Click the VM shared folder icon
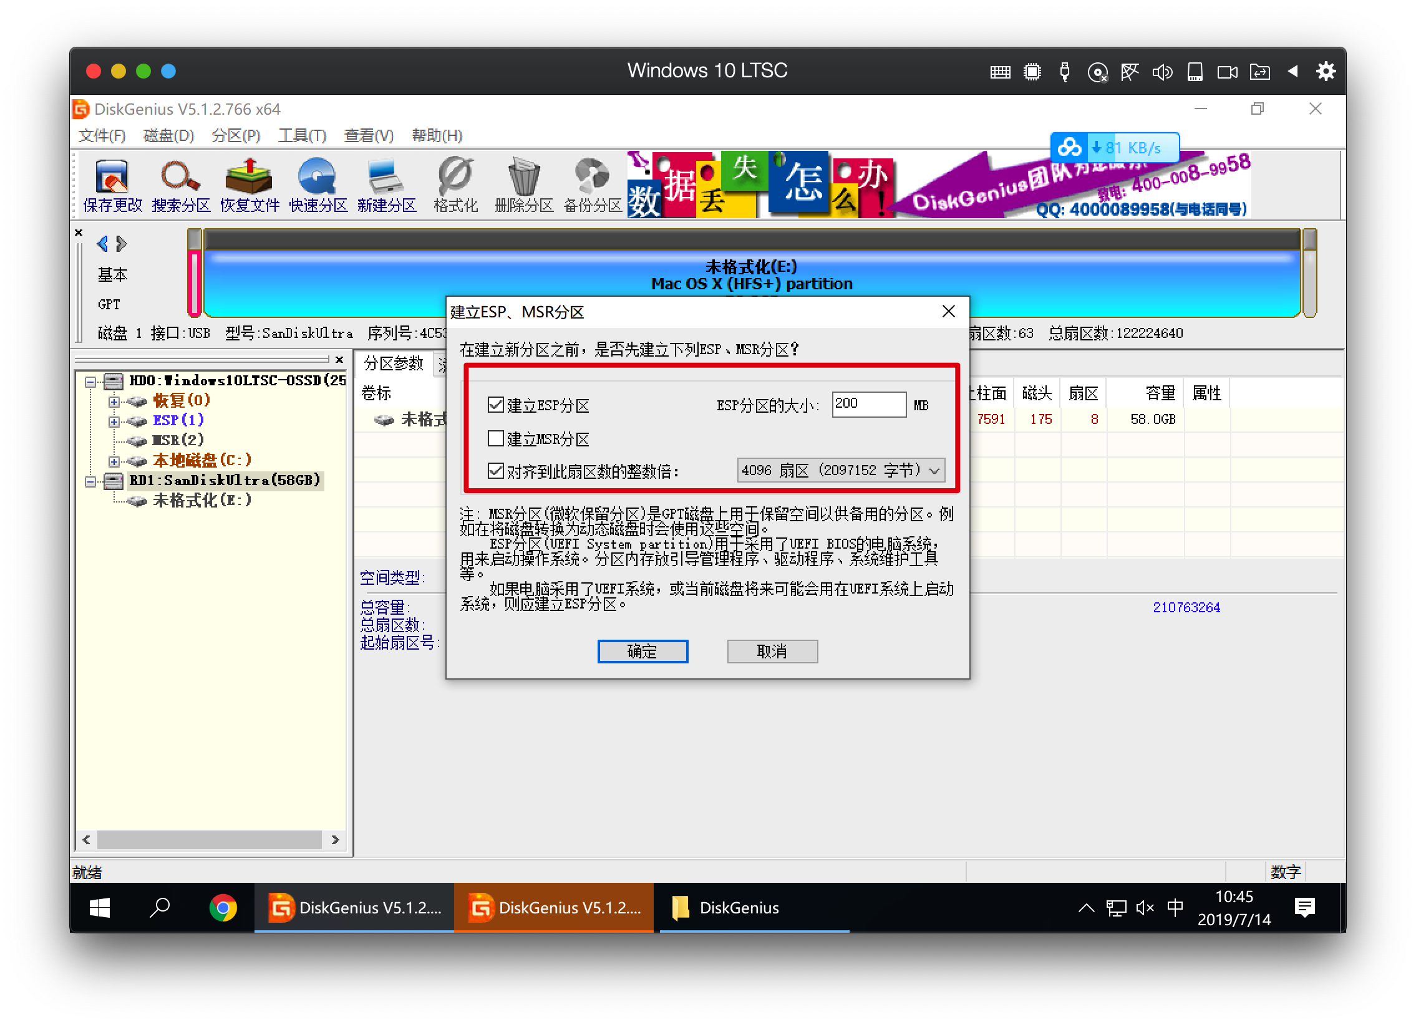1416x1025 pixels. [x=1260, y=72]
